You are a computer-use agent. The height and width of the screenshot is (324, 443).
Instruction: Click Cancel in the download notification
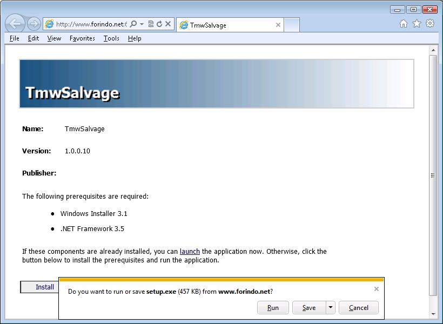359,308
